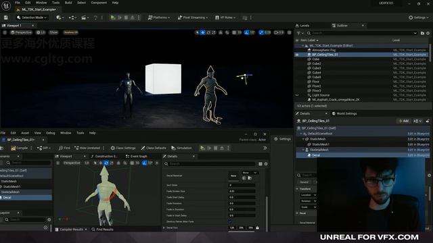Open the add content quick menu icon
The width and height of the screenshot is (433, 243).
tap(60, 18)
